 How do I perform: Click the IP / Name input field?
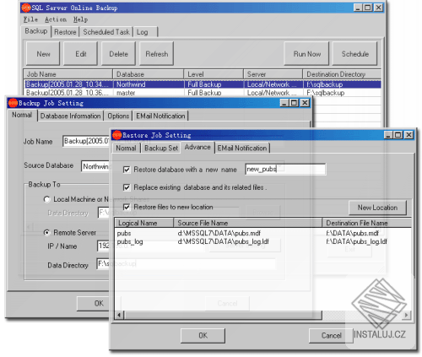pos(104,246)
